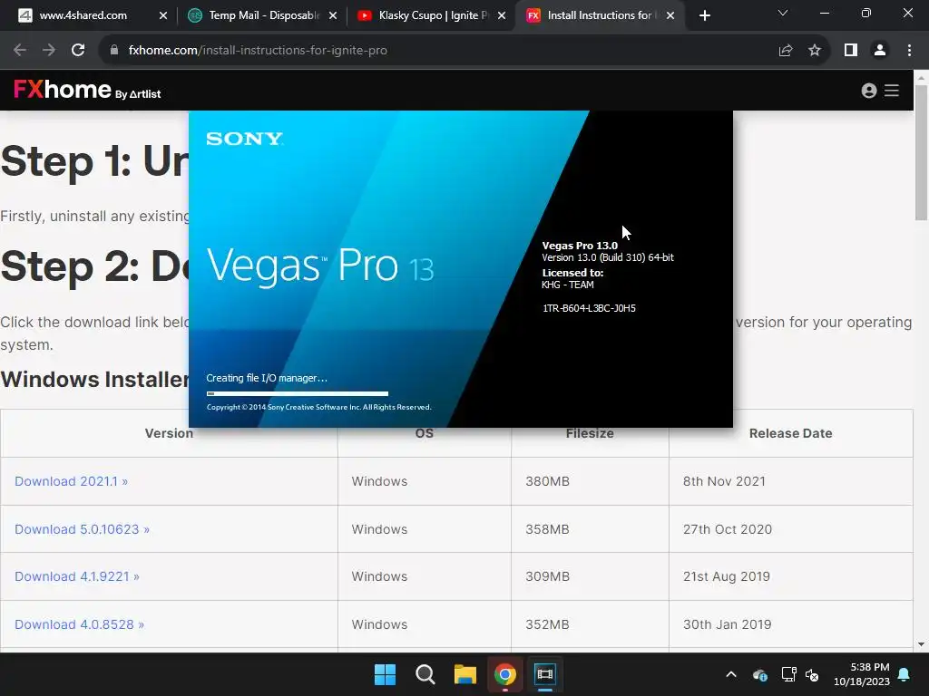Click the network display tray icon
This screenshot has width=929, height=696.
point(788,674)
